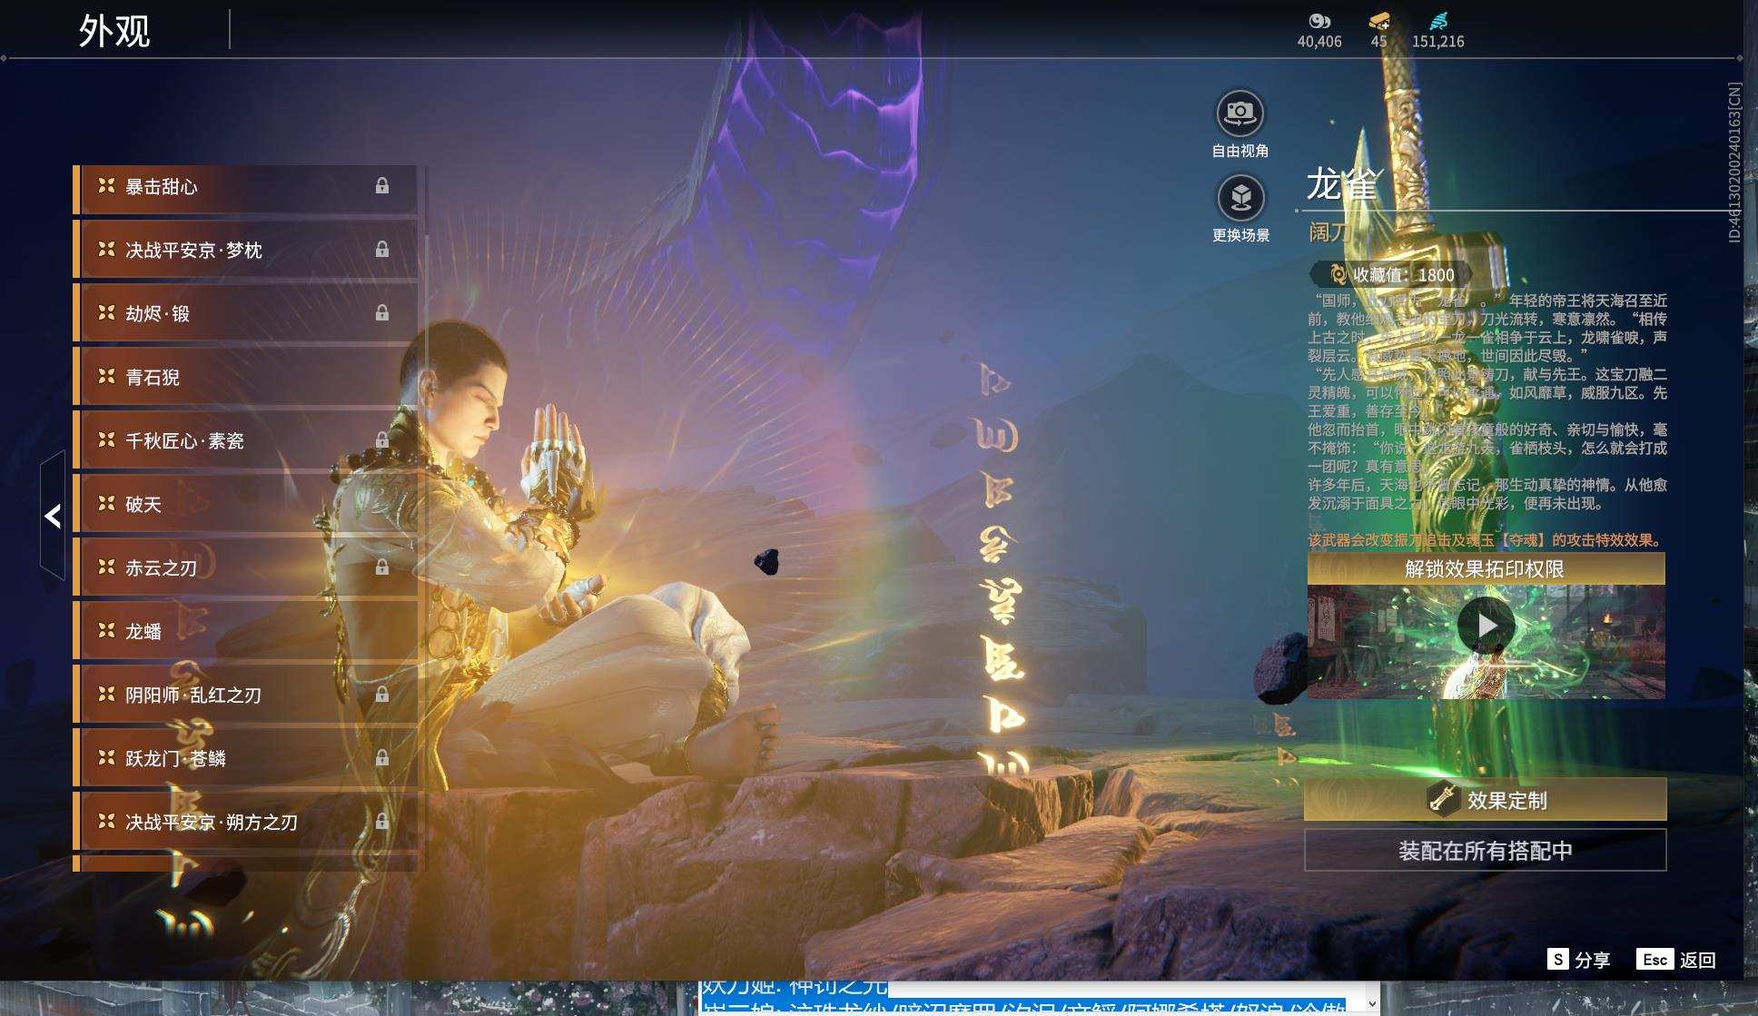Select the 青石猊 skin row
The image size is (1758, 1016).
click(245, 378)
